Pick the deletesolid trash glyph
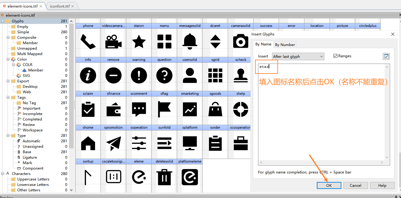Screen dimensions: 401x198 [x=164, y=177]
